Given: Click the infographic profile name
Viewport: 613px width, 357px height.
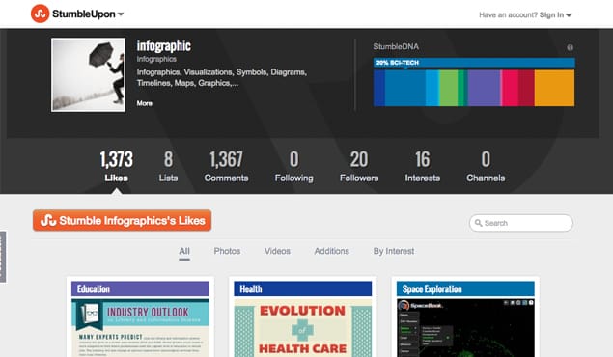Looking at the screenshot, I should click(x=163, y=46).
